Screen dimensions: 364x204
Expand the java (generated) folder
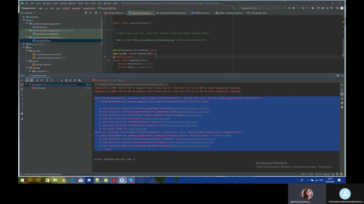pos(24,44)
